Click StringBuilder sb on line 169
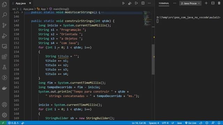 coord(60,118)
